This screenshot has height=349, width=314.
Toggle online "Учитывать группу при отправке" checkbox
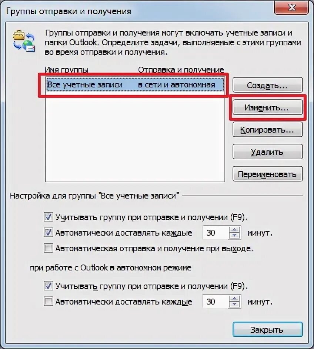pyautogui.click(x=48, y=217)
